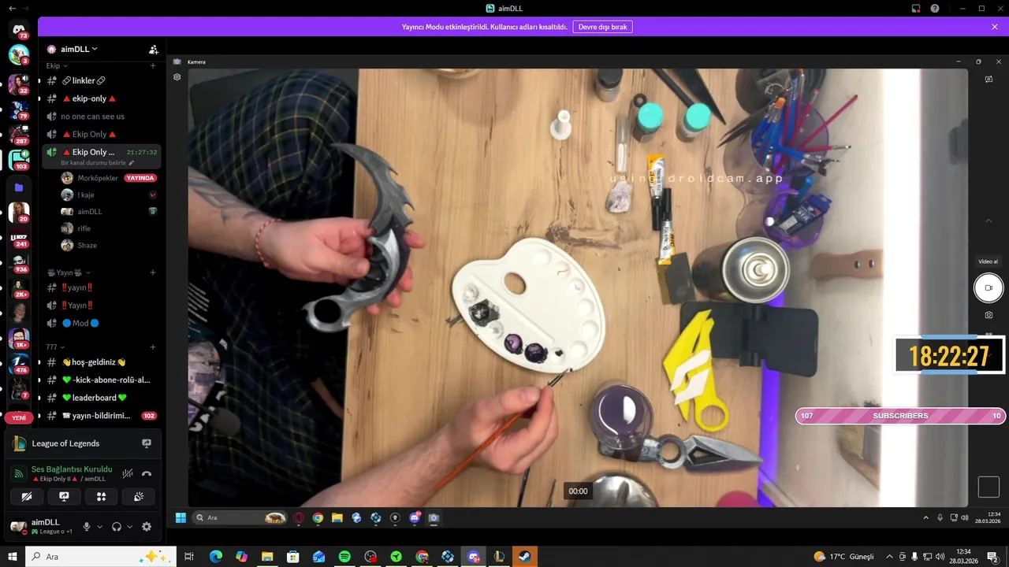1009x567 pixels.
Task: Open File Explorer in inner streamed taskbar
Action: (337, 517)
